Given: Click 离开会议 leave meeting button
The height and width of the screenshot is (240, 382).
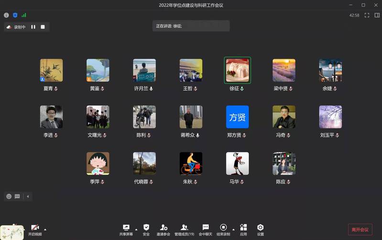Looking at the screenshot, I should click(x=360, y=229).
